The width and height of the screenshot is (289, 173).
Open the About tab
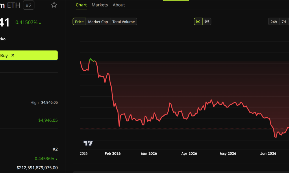(x=119, y=5)
